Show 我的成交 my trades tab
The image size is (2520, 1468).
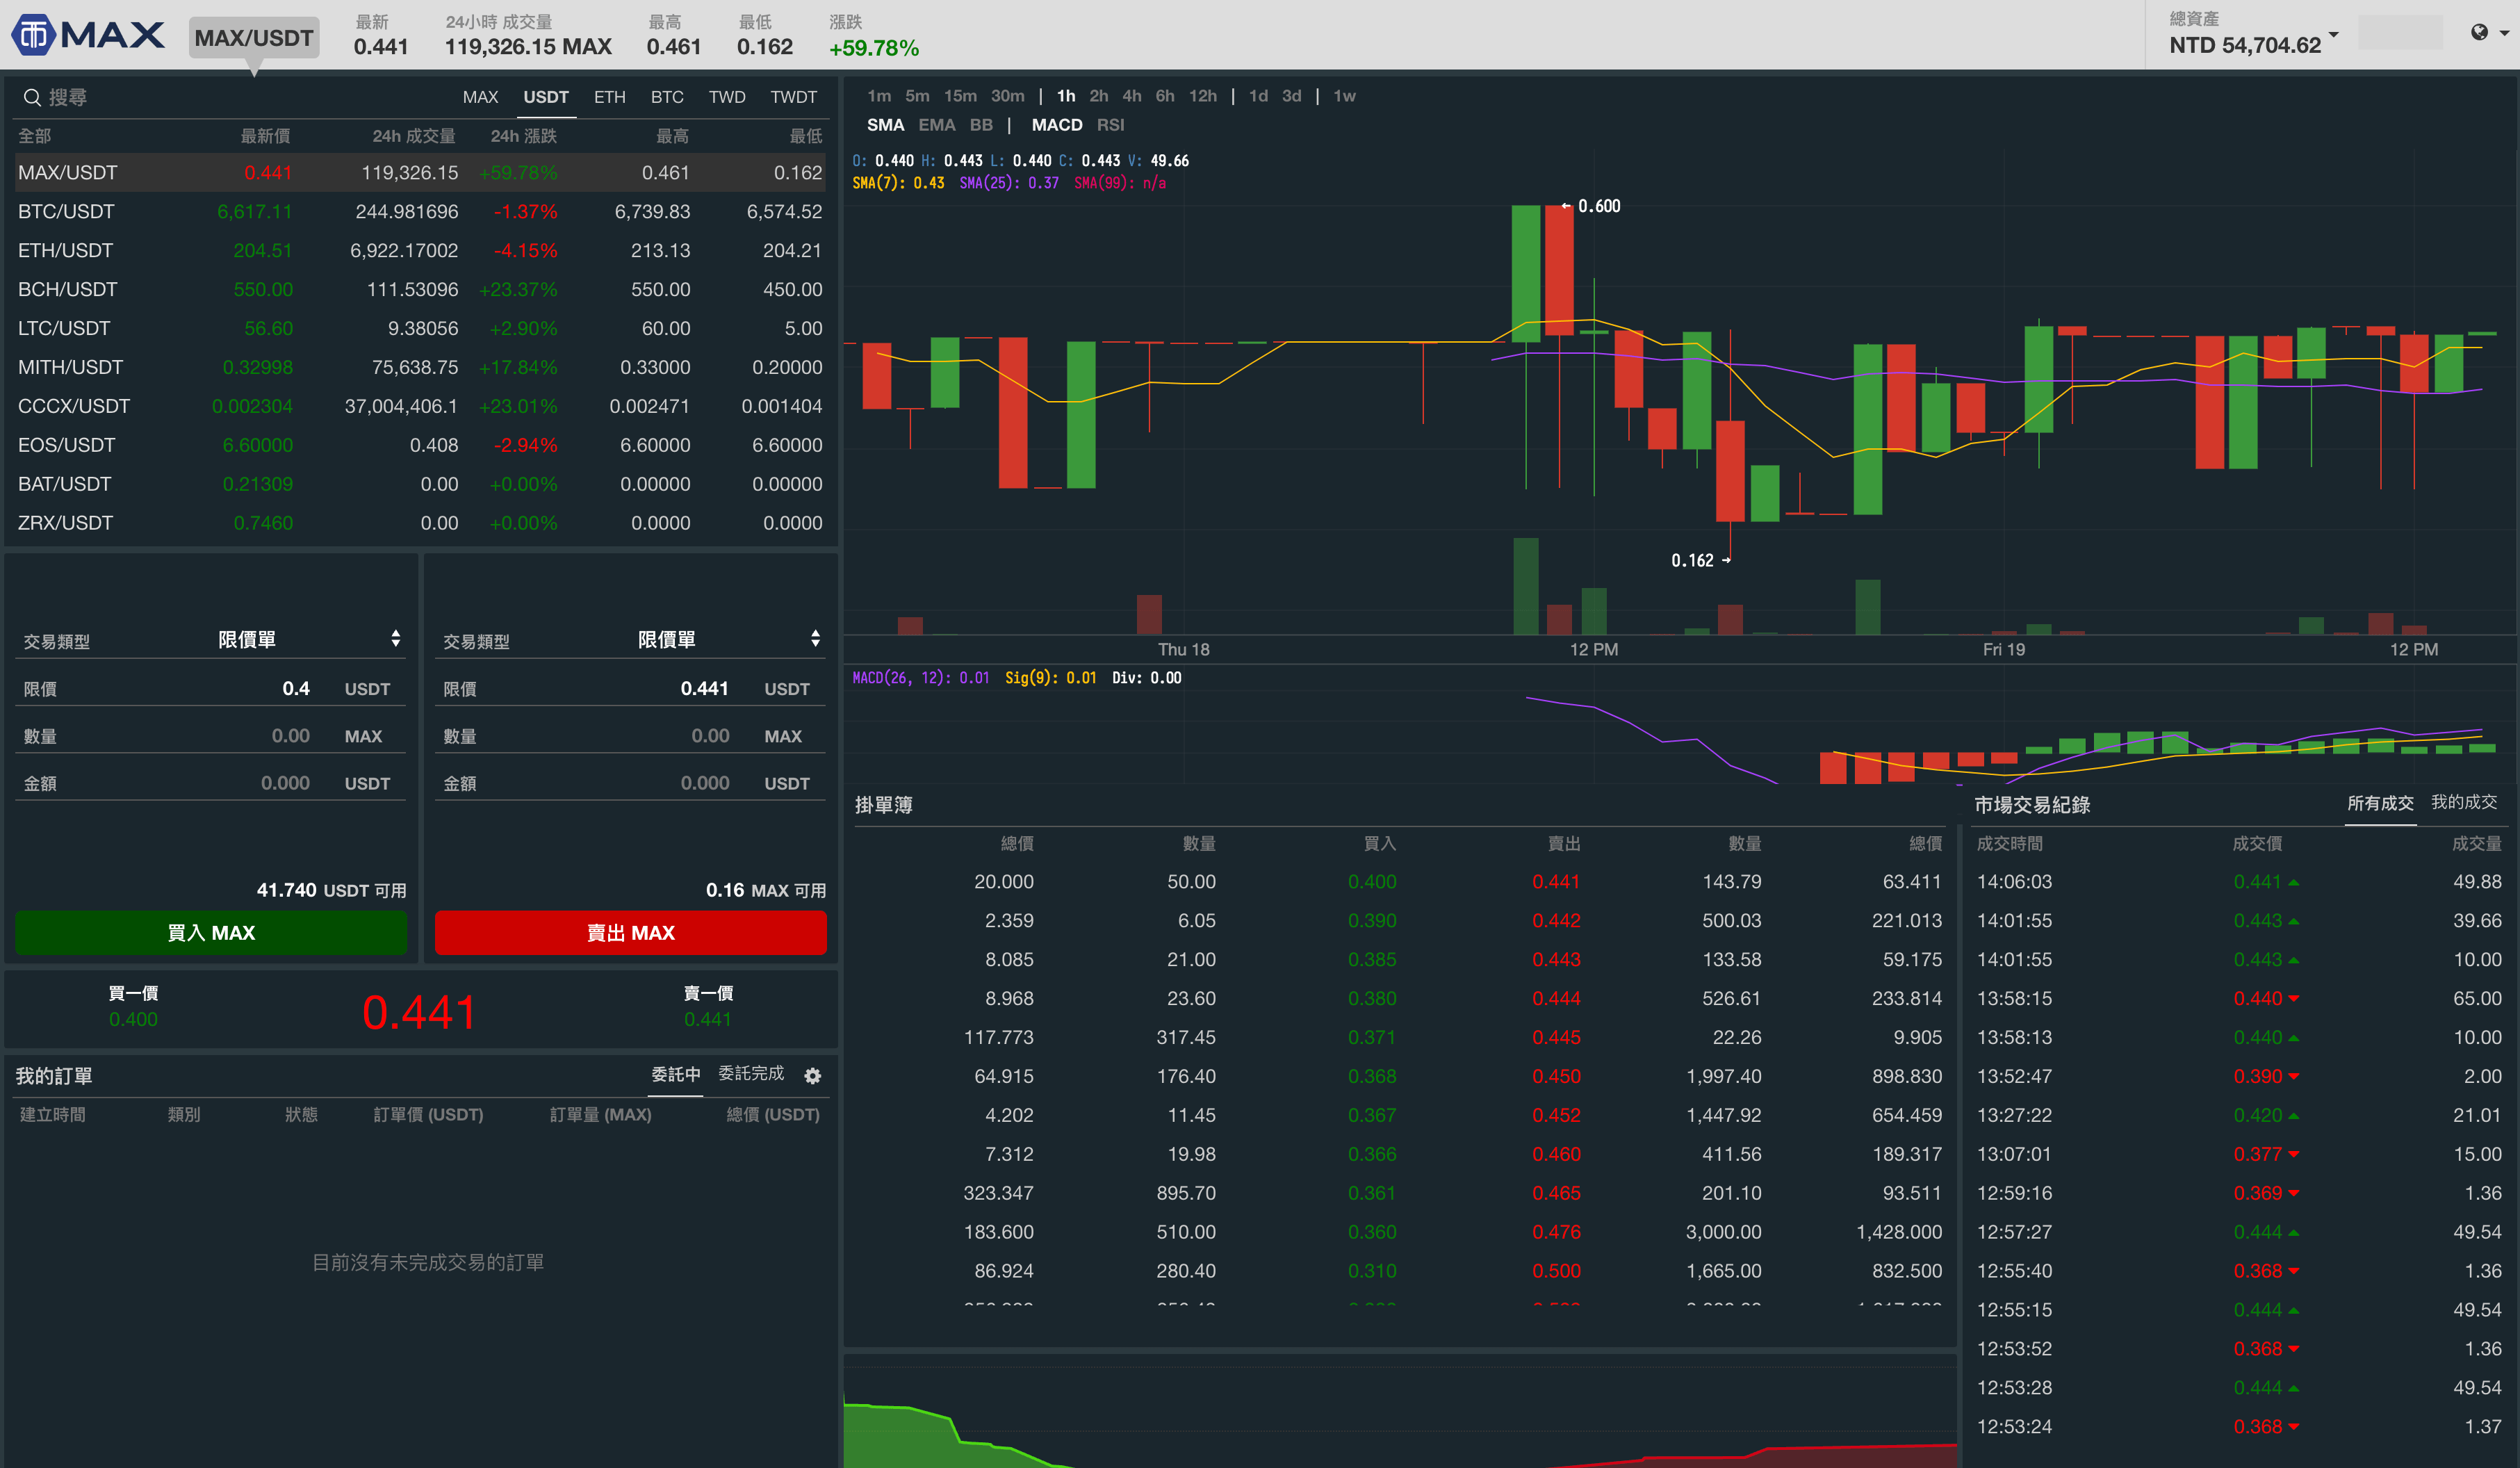(2464, 802)
